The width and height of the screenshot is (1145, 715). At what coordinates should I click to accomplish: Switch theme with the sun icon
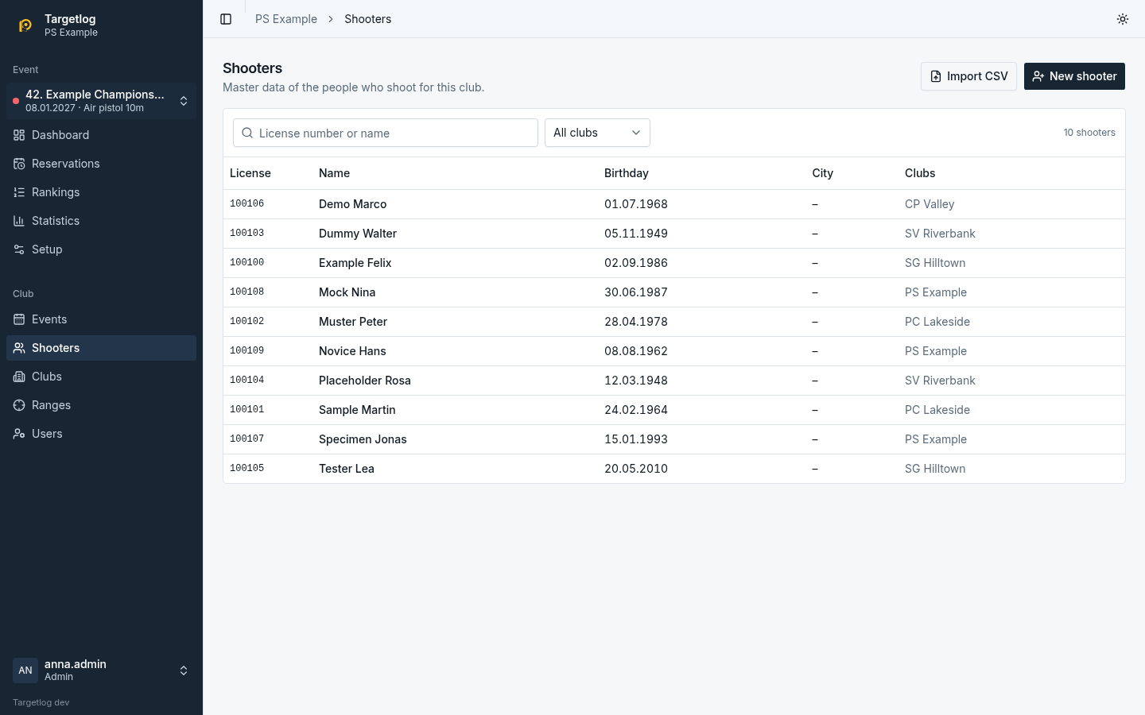(1123, 19)
